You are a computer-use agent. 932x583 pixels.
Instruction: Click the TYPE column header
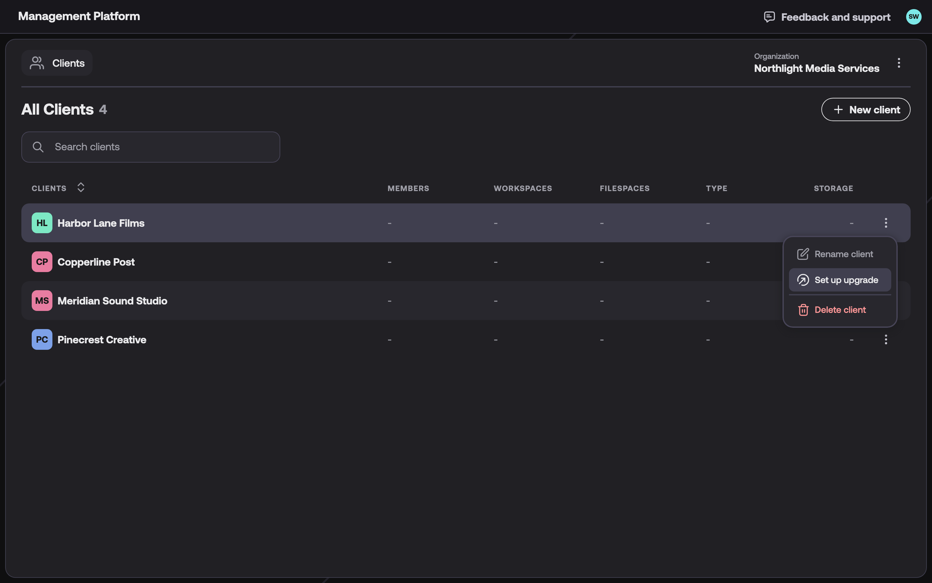click(x=716, y=188)
